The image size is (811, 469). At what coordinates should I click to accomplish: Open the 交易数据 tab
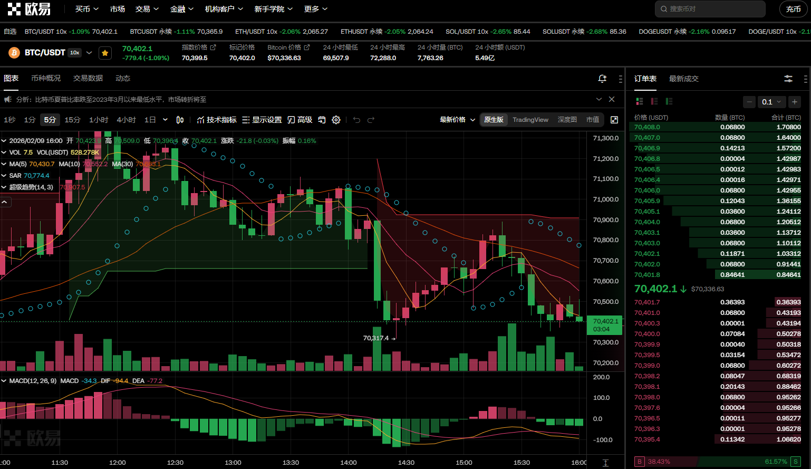click(88, 78)
